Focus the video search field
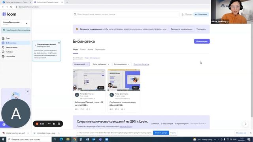 [126, 14]
